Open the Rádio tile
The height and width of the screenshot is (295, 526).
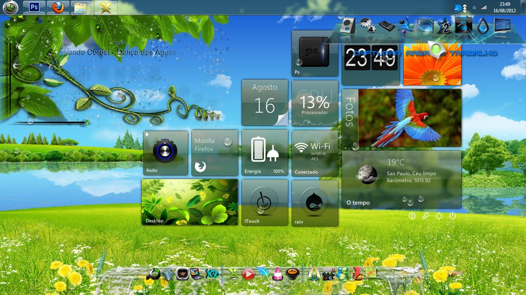coord(166,153)
